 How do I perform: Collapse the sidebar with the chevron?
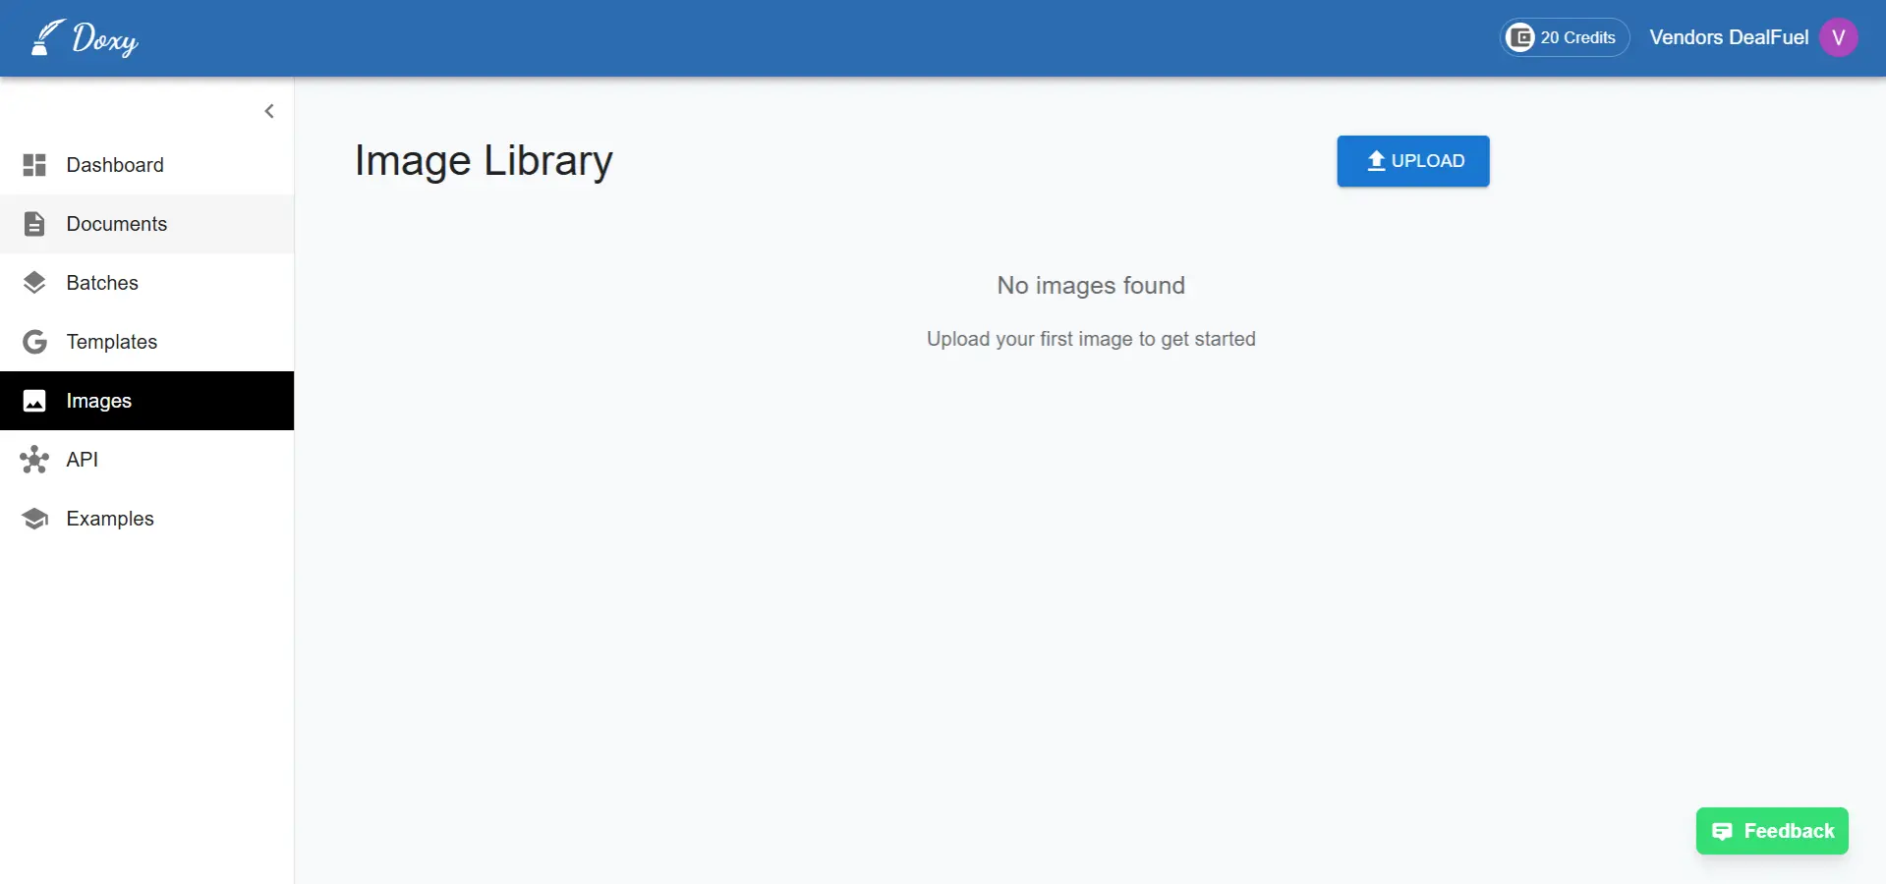click(x=269, y=111)
